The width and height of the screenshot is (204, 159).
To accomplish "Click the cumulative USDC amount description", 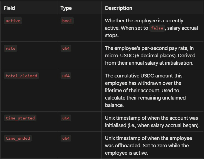I will point(143,76).
